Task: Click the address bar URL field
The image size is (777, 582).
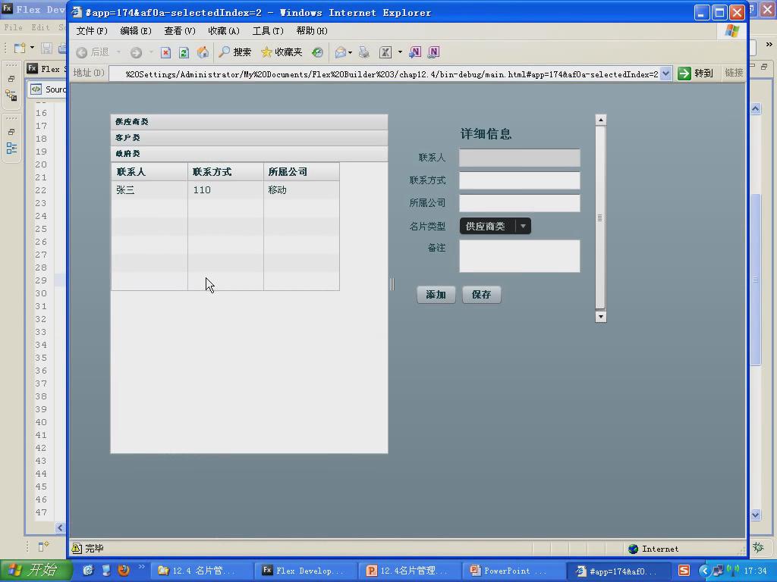Action: pyautogui.click(x=385, y=74)
